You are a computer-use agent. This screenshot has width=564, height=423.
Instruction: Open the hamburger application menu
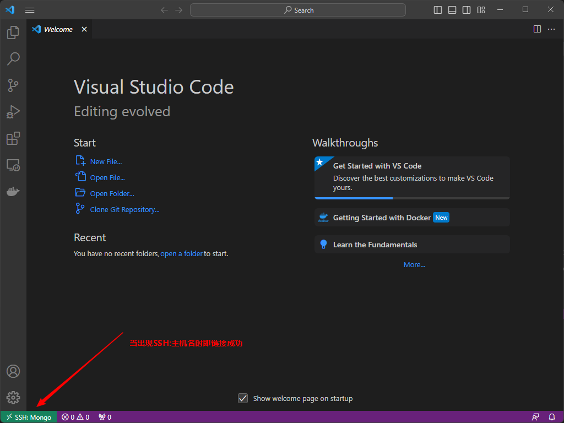(x=30, y=10)
